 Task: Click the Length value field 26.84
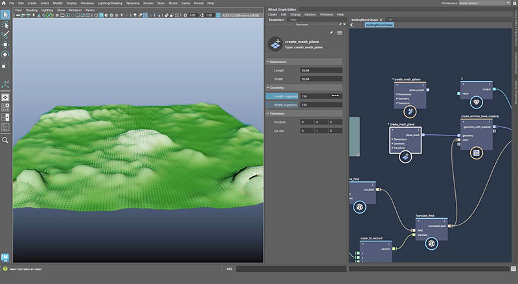click(321, 70)
